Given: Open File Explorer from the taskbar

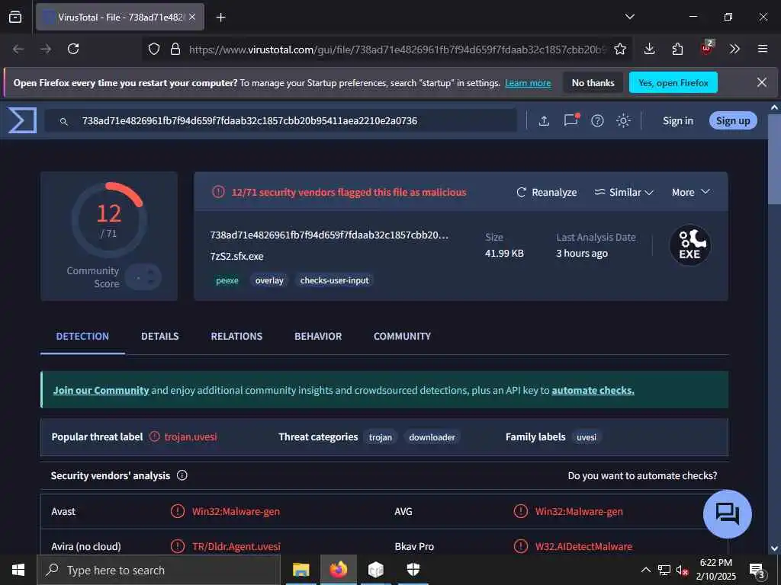Looking at the screenshot, I should click(x=301, y=570).
